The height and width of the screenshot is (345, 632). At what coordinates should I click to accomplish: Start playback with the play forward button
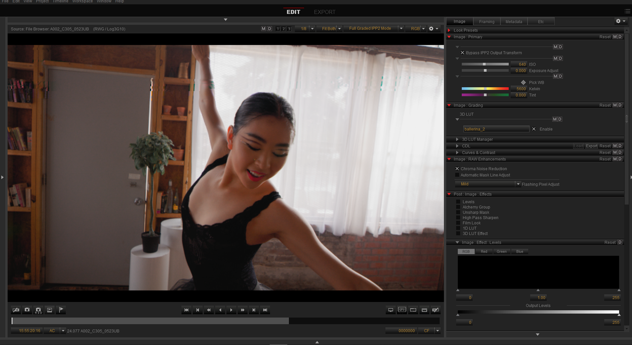232,310
